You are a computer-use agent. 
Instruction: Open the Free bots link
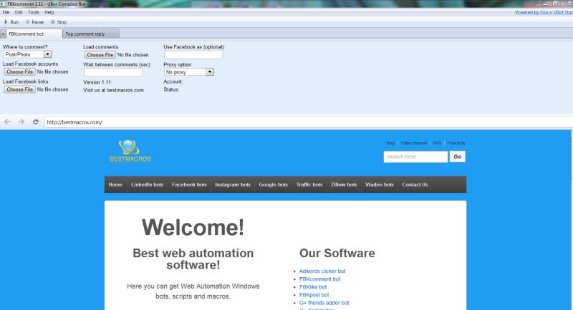(x=456, y=143)
